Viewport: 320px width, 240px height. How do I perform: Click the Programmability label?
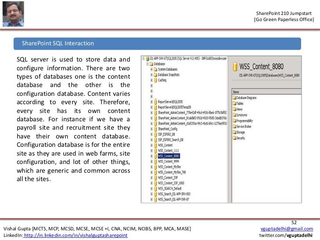pos(244,121)
